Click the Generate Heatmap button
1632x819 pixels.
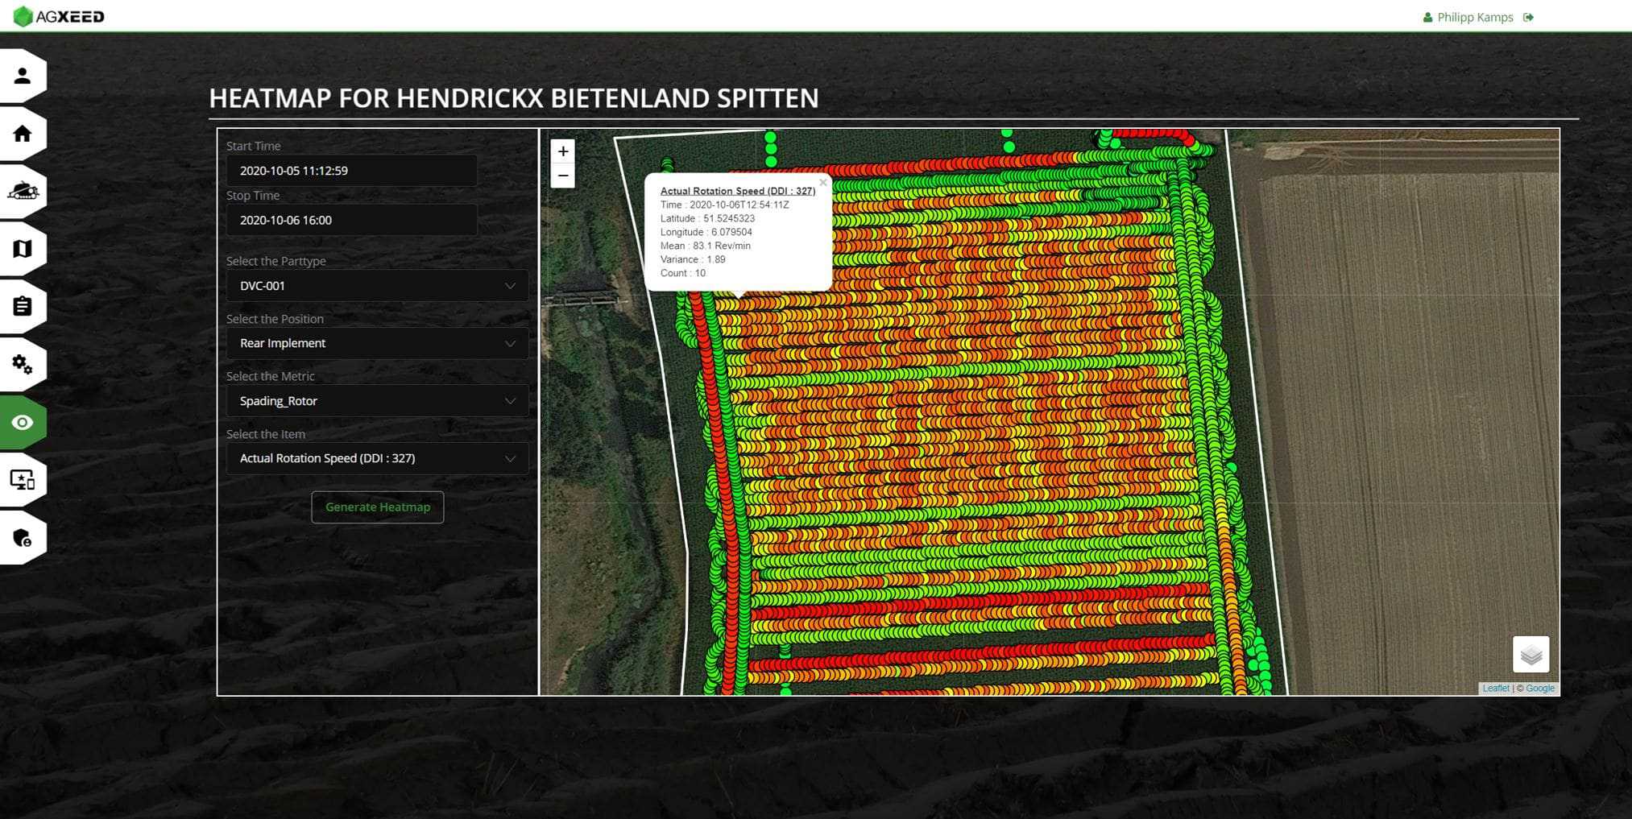pyautogui.click(x=378, y=507)
